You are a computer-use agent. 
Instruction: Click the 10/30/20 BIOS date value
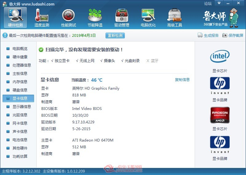(80, 115)
